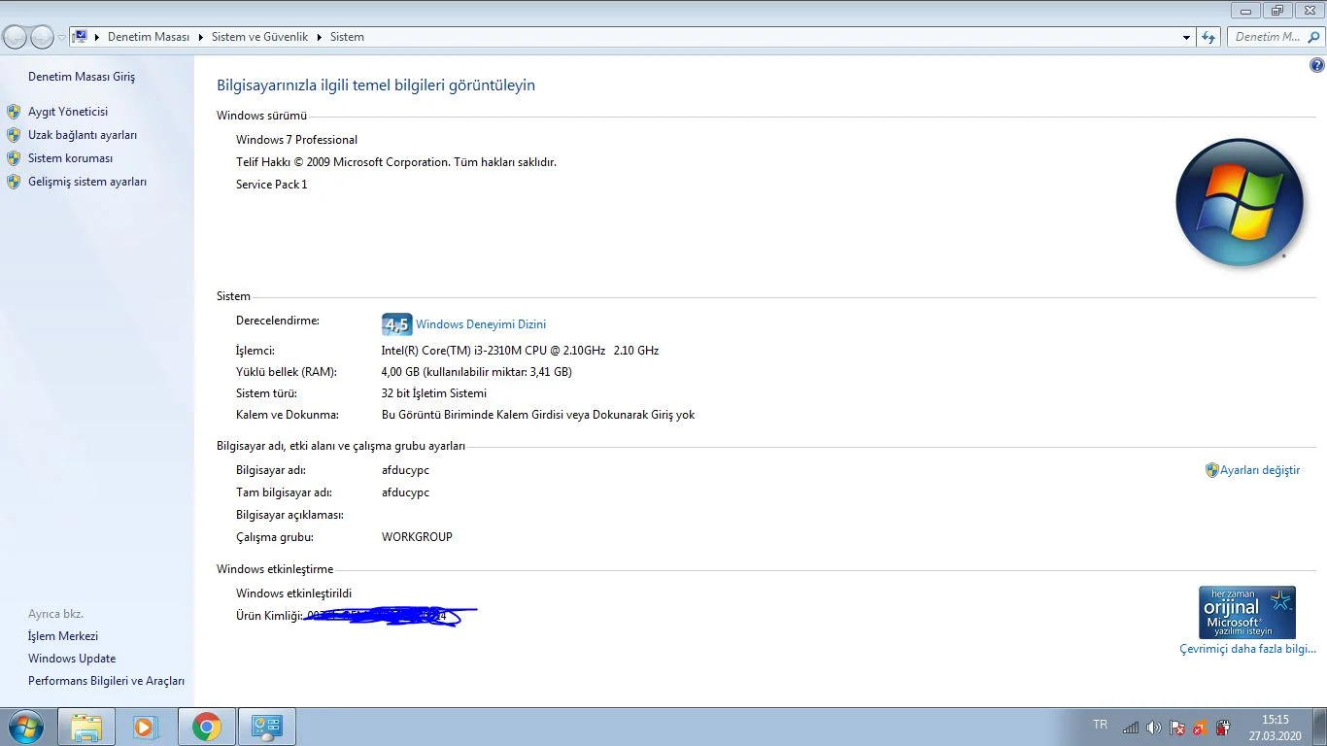Open Google Chrome from the taskbar
The width and height of the screenshot is (1327, 746).
pyautogui.click(x=206, y=726)
